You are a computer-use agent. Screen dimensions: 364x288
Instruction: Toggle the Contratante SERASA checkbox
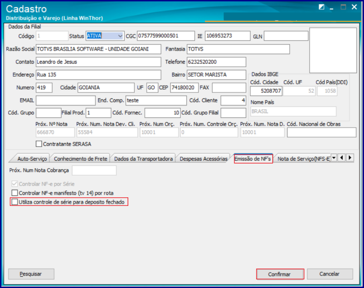tap(39, 144)
